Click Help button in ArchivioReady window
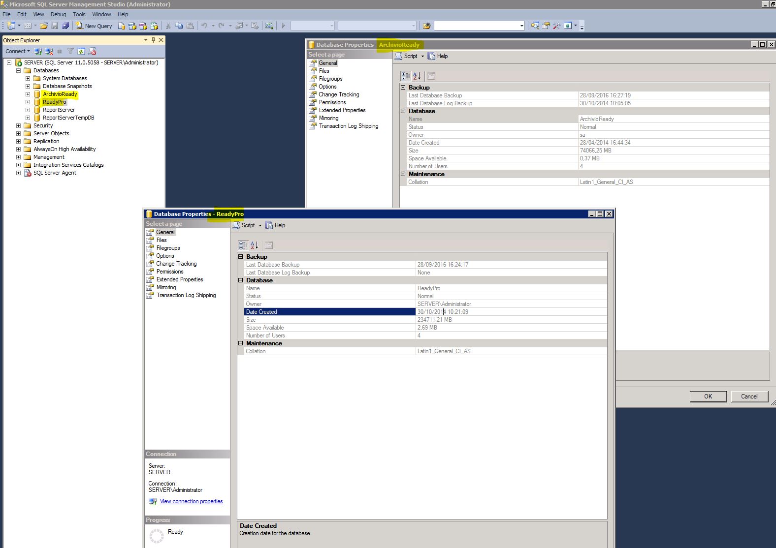 (438, 56)
